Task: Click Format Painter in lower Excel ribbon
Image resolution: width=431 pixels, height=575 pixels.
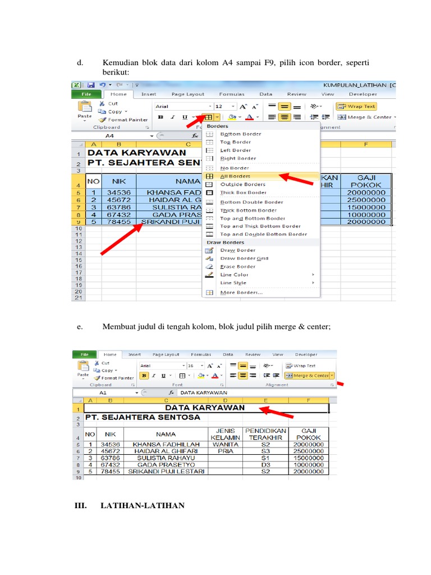Action: tap(113, 378)
